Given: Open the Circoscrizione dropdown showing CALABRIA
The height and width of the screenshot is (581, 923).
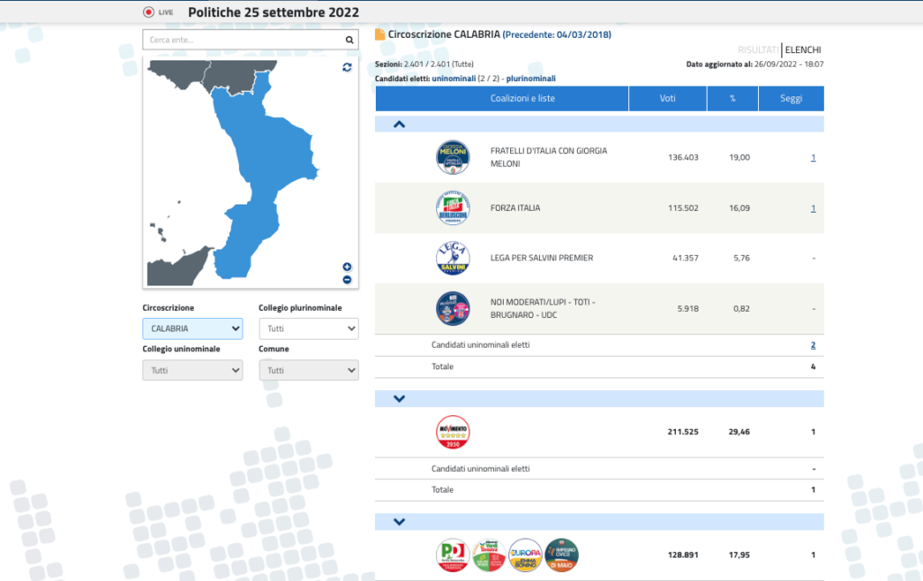Looking at the screenshot, I should pyautogui.click(x=193, y=329).
